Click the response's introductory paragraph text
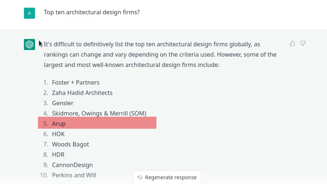The image size is (327, 184). coord(160,55)
